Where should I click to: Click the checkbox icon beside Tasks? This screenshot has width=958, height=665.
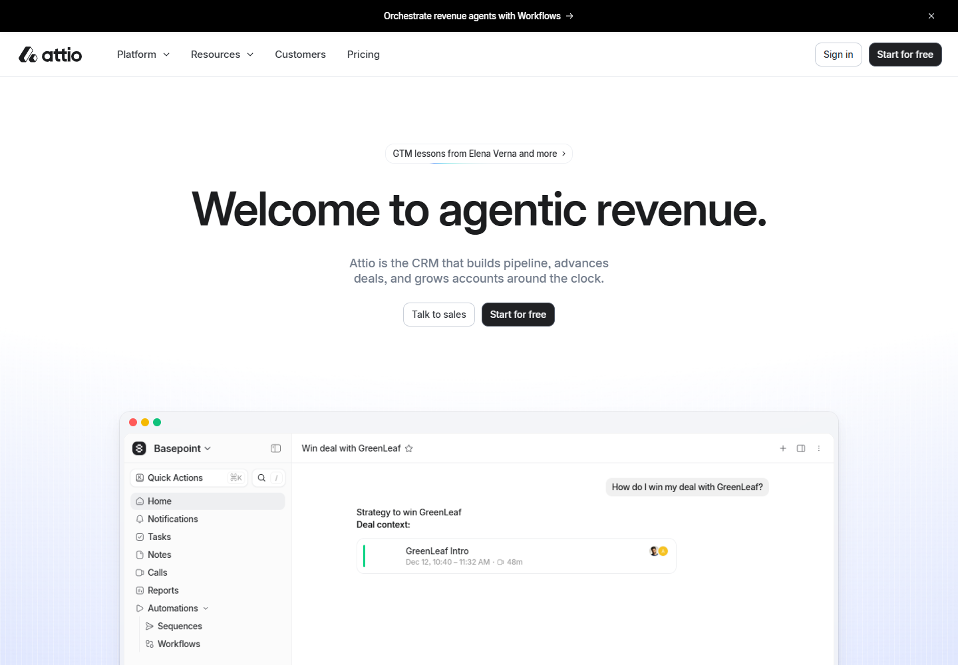pyautogui.click(x=140, y=537)
